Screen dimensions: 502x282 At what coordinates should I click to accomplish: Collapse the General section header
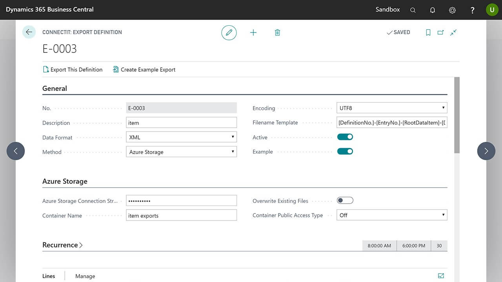(x=55, y=89)
